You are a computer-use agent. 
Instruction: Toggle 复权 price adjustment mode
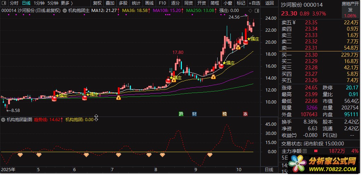click(97, 3)
